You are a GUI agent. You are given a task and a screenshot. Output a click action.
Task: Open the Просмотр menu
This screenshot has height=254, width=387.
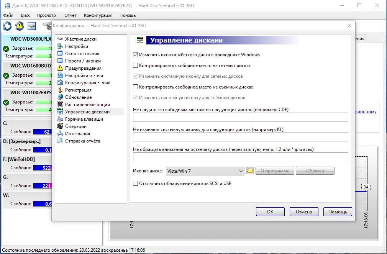[46, 15]
